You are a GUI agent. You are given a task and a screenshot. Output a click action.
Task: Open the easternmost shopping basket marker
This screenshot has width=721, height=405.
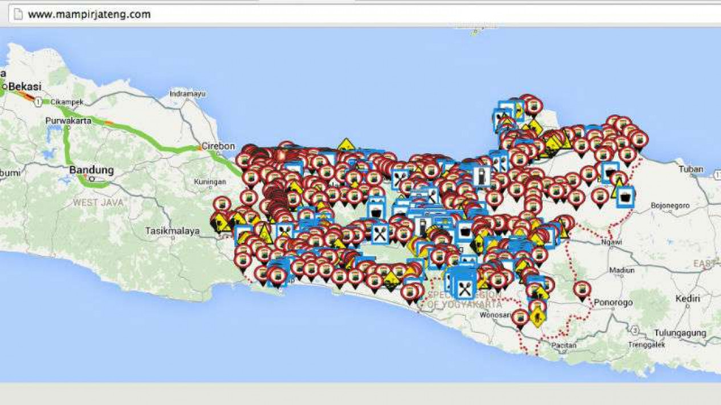pos(626,198)
